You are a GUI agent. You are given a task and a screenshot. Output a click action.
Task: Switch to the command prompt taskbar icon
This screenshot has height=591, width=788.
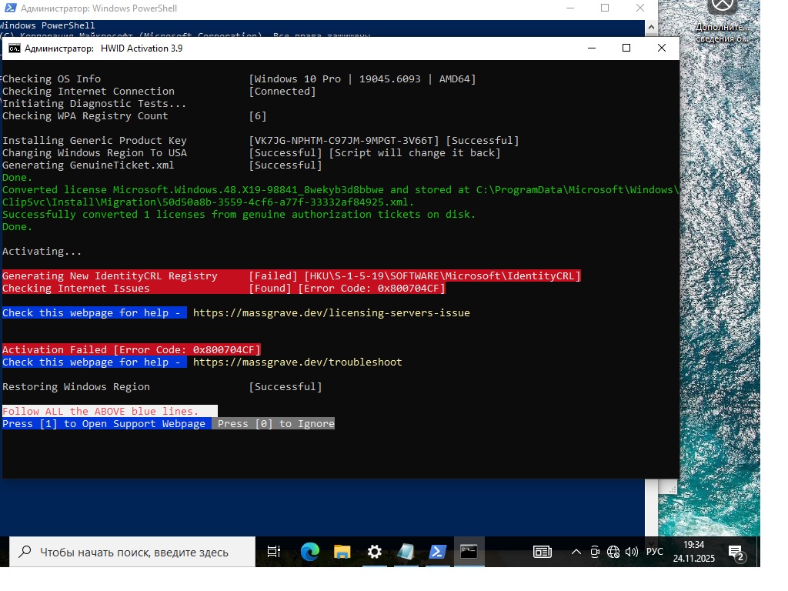(469, 552)
